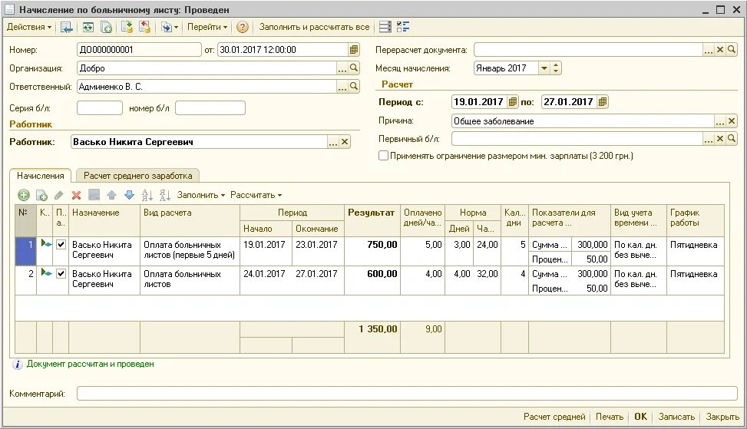Select the cell with result 750,00
This screenshot has width=747, height=429.
tap(372, 251)
